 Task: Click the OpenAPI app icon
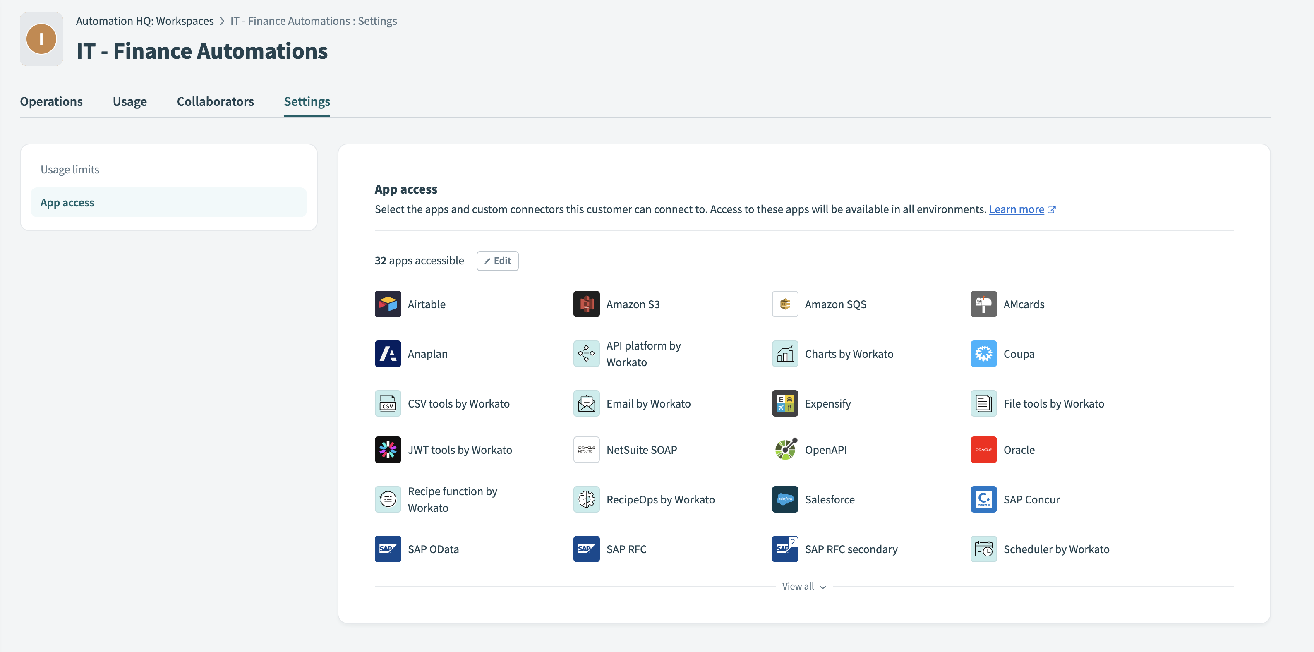coord(784,449)
